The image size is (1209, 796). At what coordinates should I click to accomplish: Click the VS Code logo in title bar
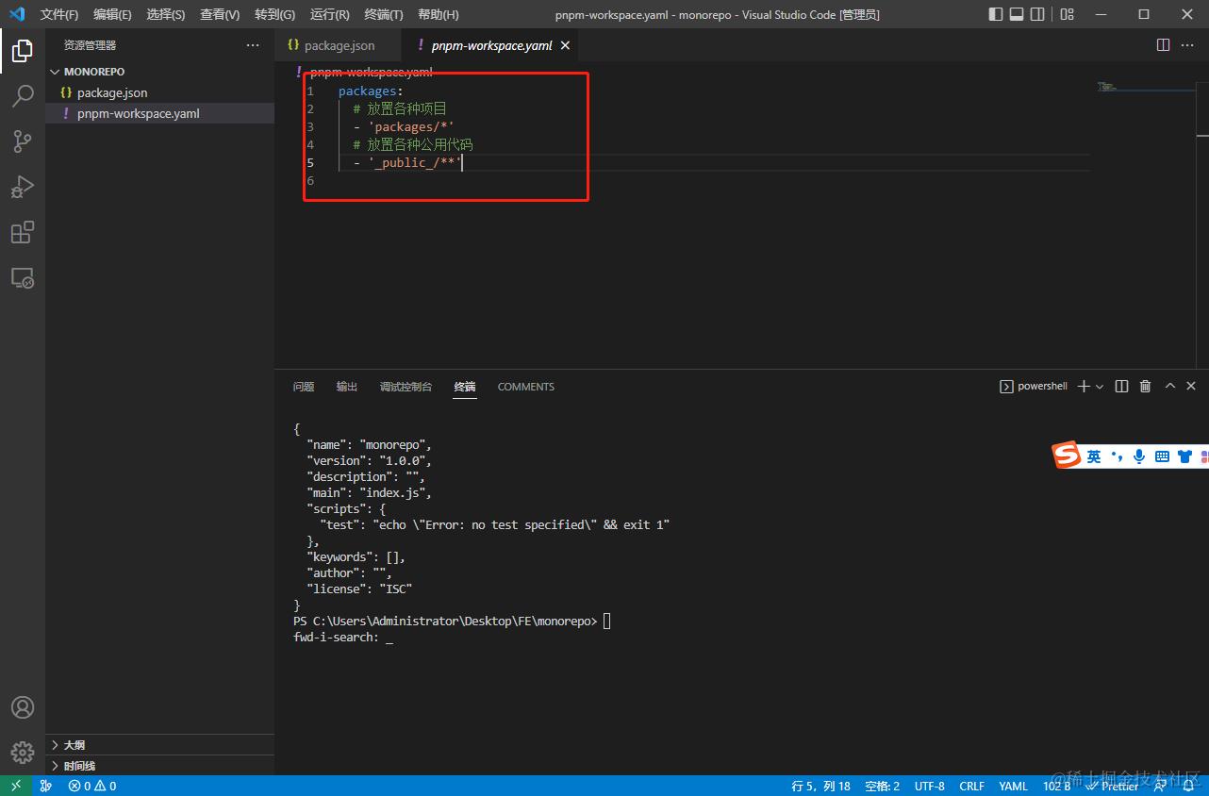16,14
